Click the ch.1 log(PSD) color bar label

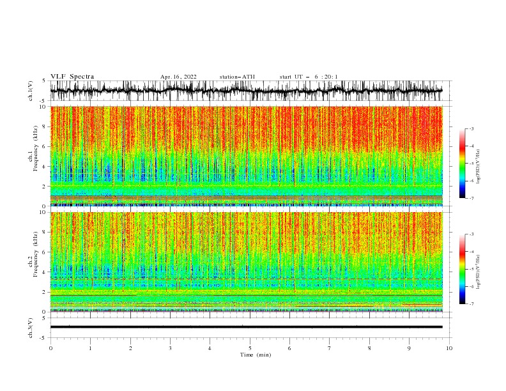click(478, 167)
